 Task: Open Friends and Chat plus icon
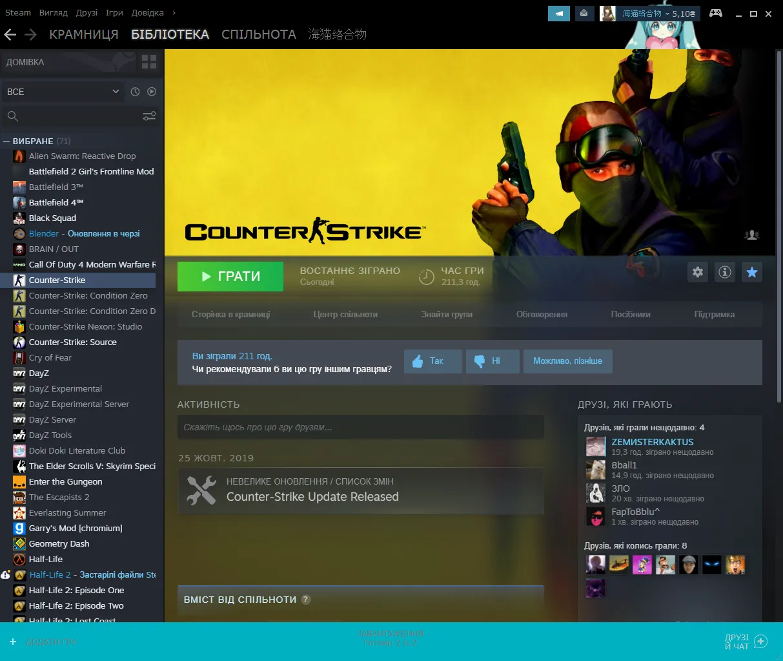pos(761,642)
